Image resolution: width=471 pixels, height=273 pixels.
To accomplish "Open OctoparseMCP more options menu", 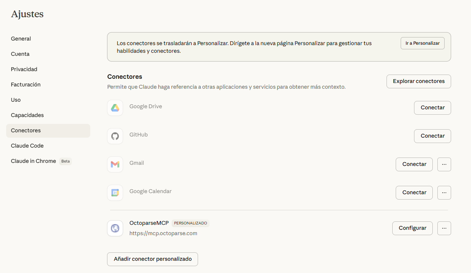I will 444,228.
